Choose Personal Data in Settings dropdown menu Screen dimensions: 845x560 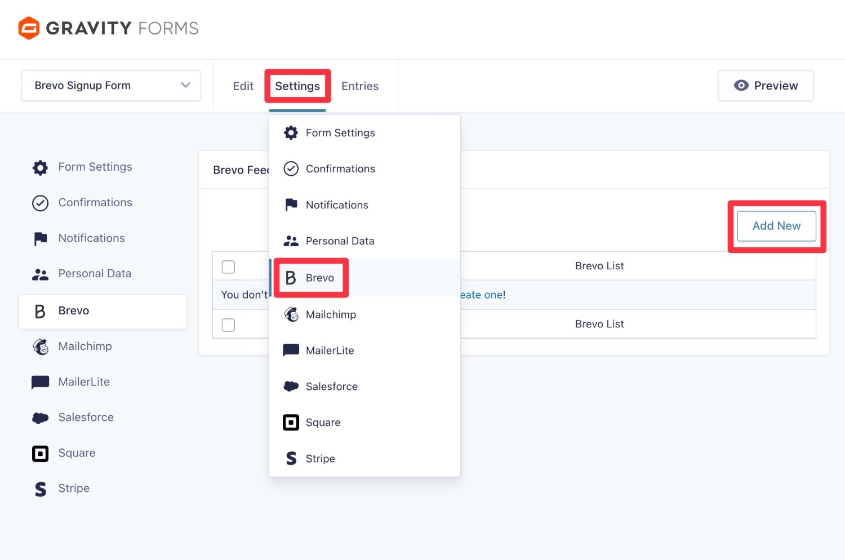(x=364, y=241)
